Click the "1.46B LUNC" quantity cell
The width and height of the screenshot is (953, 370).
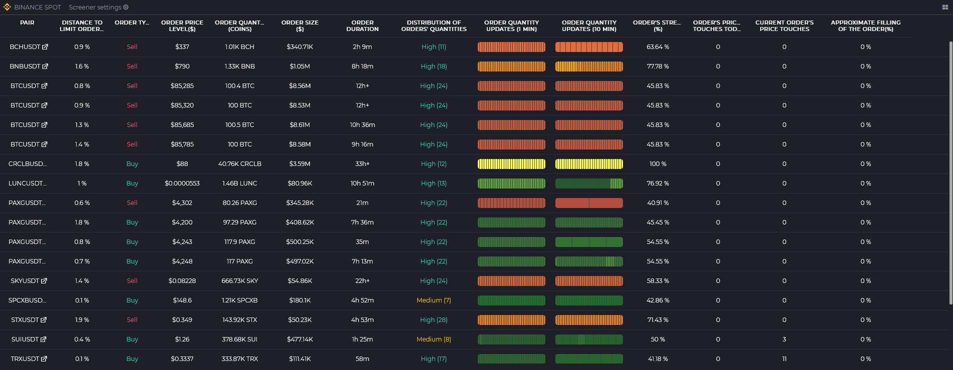point(240,183)
